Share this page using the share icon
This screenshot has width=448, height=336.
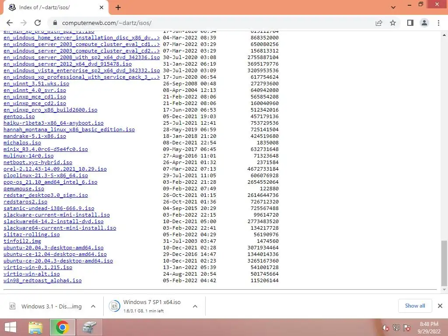click(379, 23)
